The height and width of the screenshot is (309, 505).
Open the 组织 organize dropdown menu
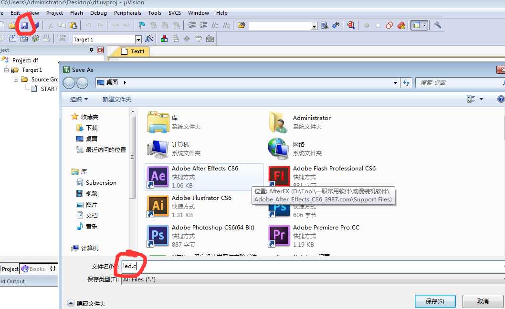coord(79,99)
